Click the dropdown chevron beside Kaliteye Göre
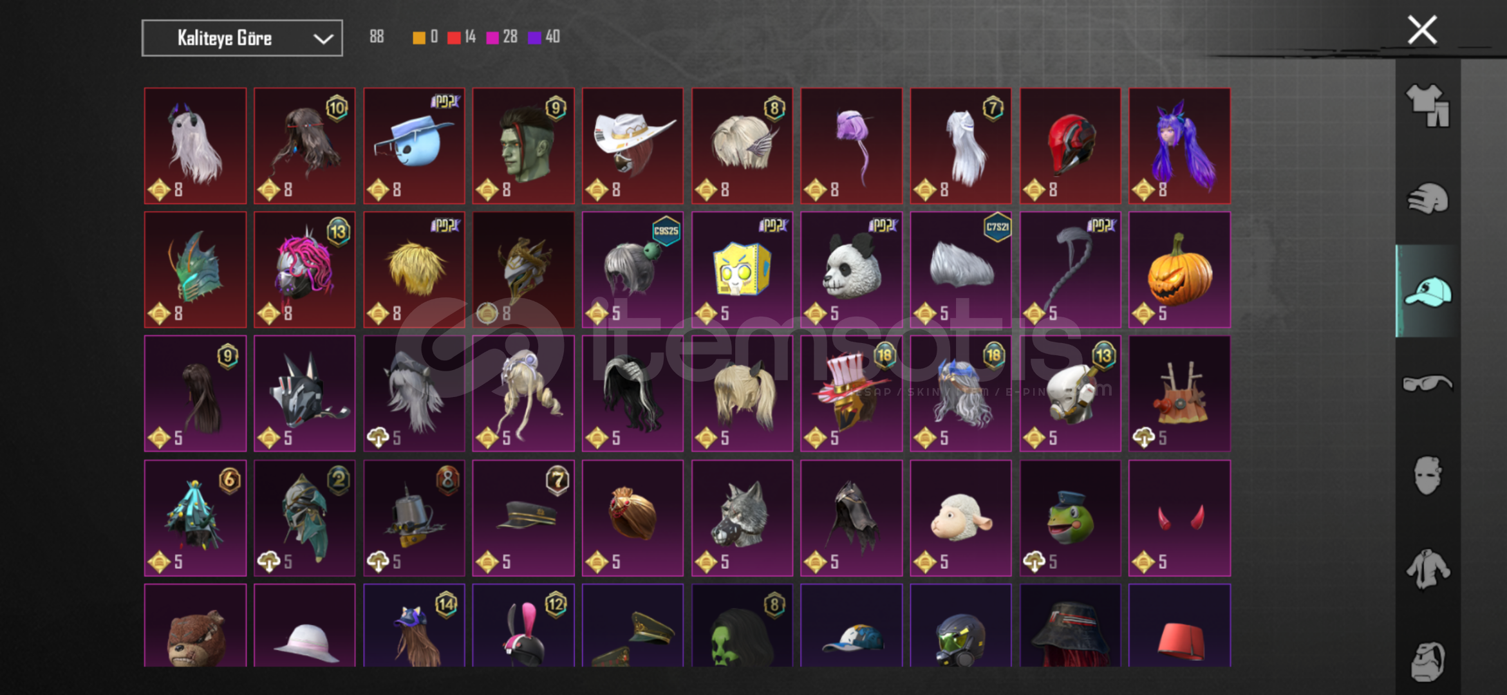The image size is (1507, 695). coord(323,39)
